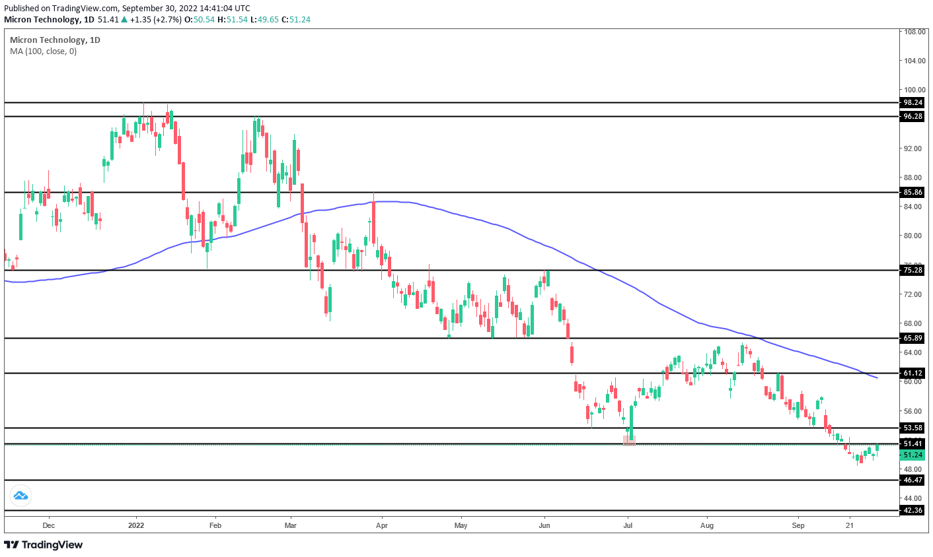
Task: Click the 92.00 tick on the price axis
Action: [x=914, y=148]
